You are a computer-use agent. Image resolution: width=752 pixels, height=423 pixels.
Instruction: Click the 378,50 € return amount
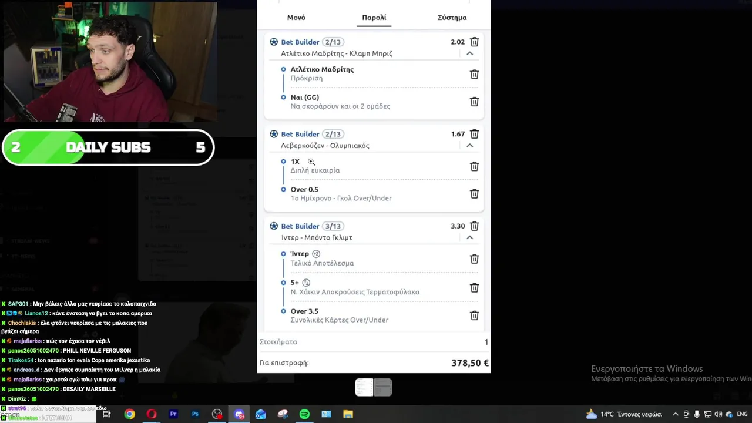click(470, 363)
